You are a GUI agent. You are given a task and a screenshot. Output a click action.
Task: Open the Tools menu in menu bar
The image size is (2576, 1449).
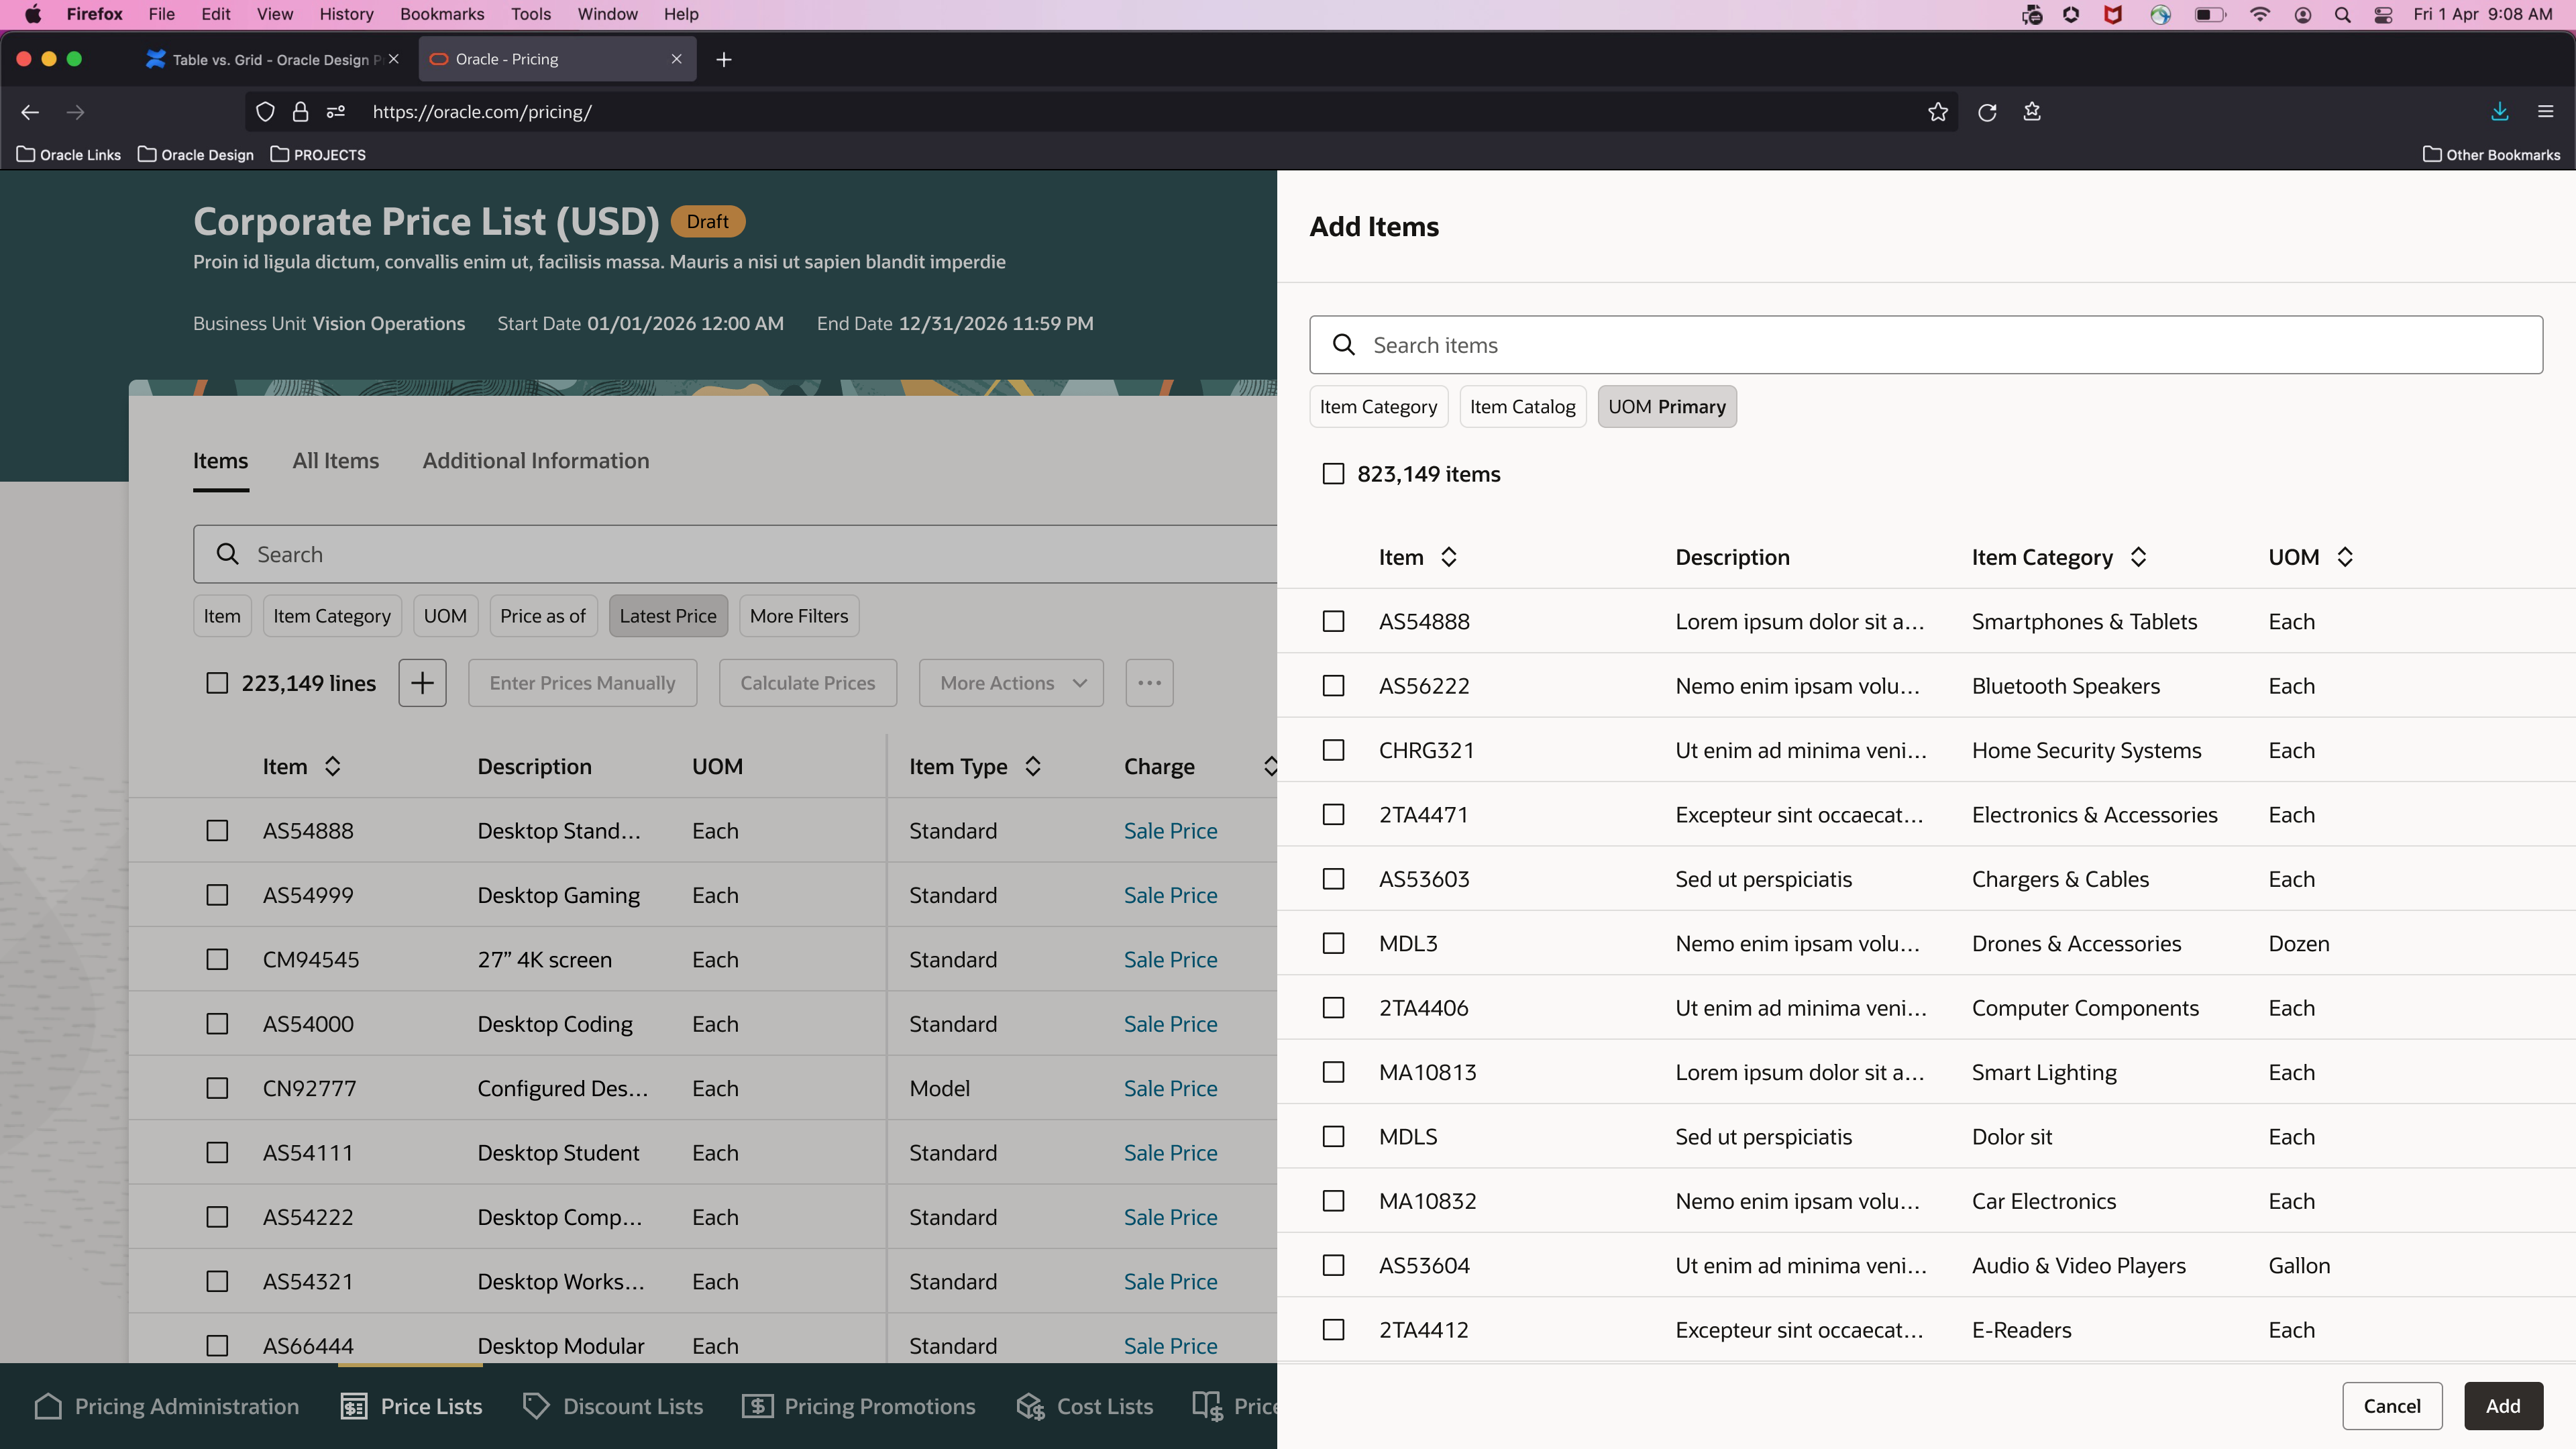click(531, 14)
